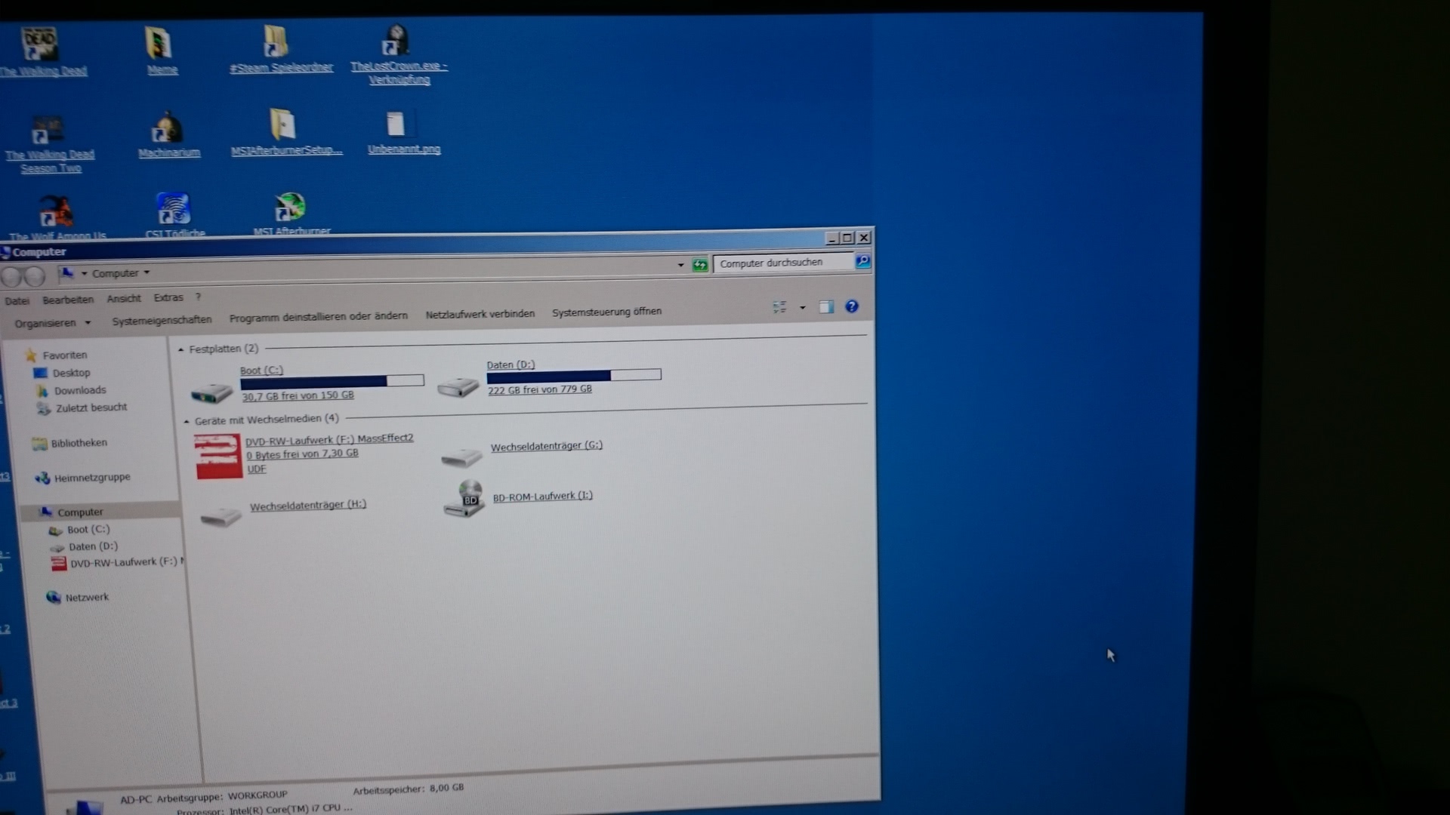Click the search magnifier icon

point(862,261)
